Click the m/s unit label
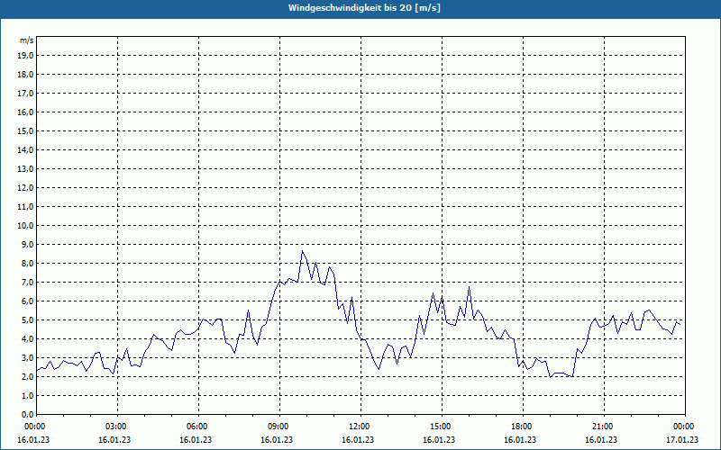The height and width of the screenshot is (450, 721). [x=26, y=40]
